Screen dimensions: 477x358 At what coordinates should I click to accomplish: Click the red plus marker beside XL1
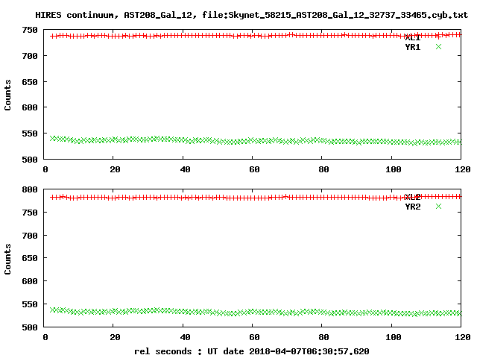[438, 37]
